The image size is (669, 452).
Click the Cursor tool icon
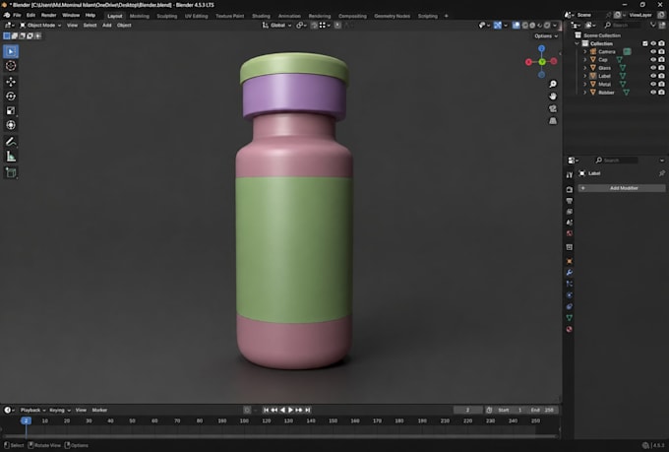11,65
